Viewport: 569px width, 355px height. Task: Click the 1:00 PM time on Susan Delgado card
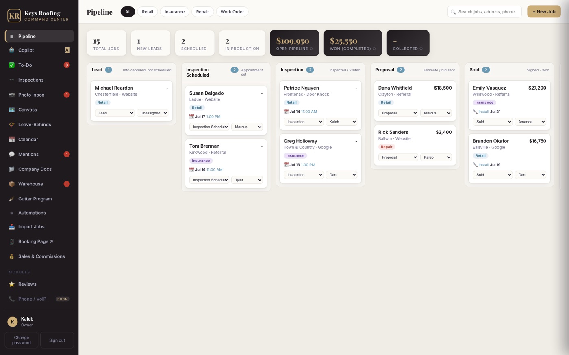click(213, 117)
